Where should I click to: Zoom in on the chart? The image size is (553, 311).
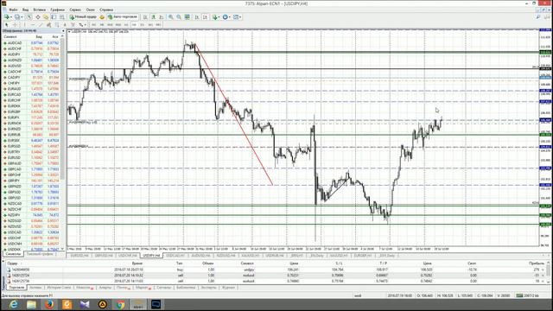tap(170, 17)
